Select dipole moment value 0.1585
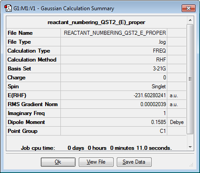Image resolution: width=200 pixels, height=173 pixels. coord(158,122)
